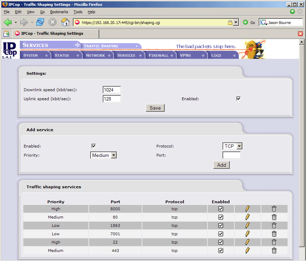306x261 pixels.
Task: Disable traffic shaping Enabled checkbox in Settings
Action: coord(238,98)
